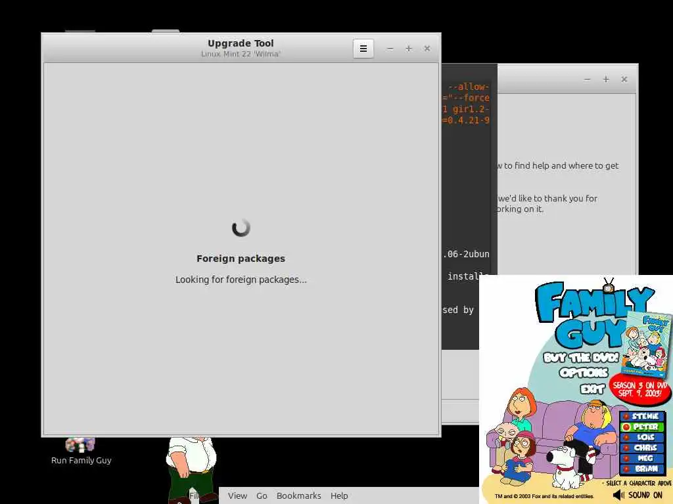Click the Season 3 on DVD red badge
This screenshot has height=504, width=673.
pos(639,389)
